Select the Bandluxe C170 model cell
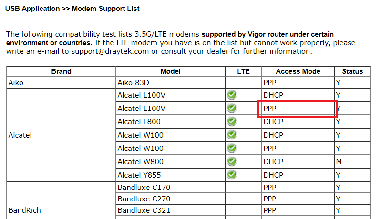 coord(170,187)
